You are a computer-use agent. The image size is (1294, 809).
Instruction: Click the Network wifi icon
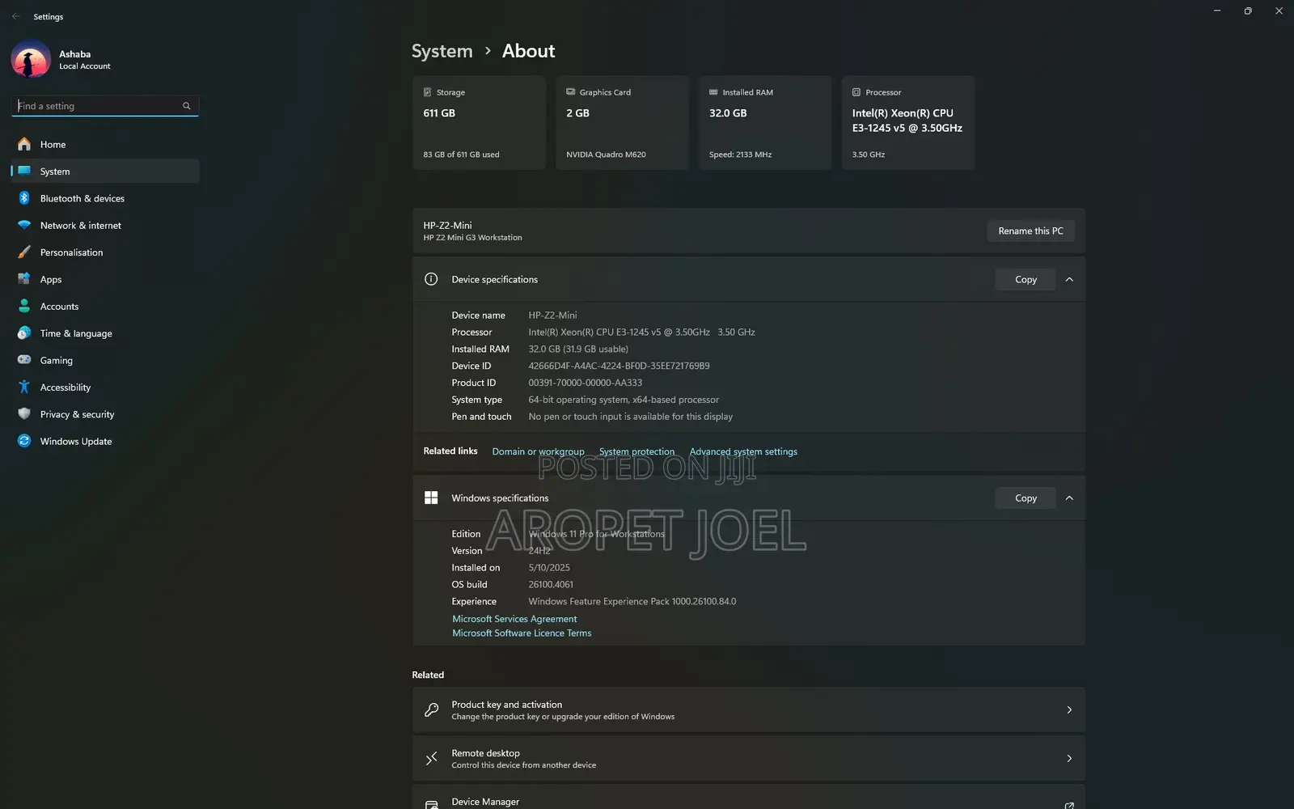(x=24, y=225)
